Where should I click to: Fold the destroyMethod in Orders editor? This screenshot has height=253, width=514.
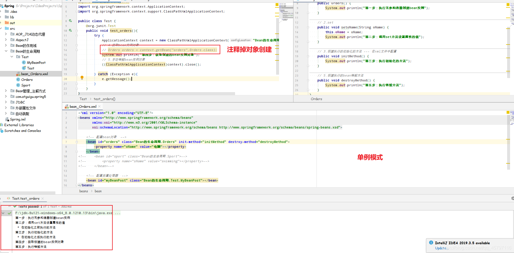click(308, 80)
